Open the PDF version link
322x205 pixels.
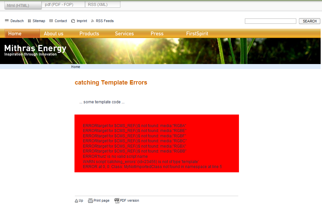pos(130,200)
